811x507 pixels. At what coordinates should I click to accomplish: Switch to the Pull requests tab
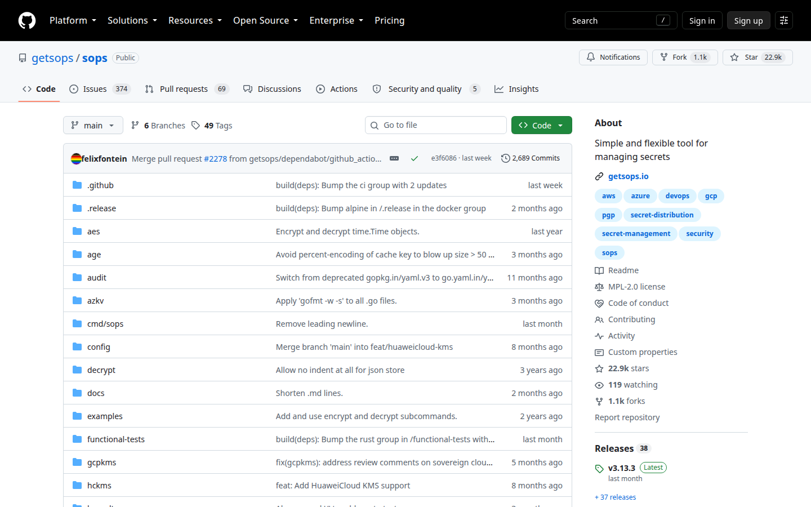187,89
